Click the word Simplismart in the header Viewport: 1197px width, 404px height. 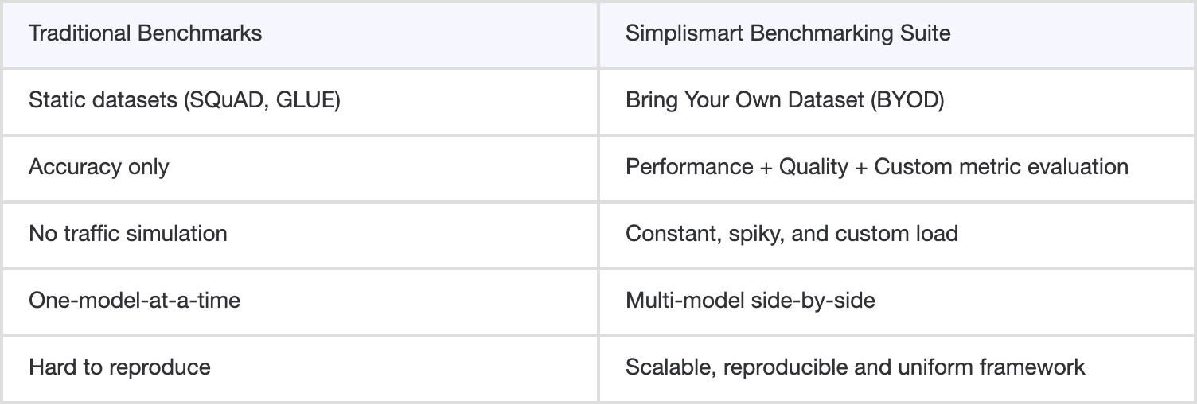675,33
